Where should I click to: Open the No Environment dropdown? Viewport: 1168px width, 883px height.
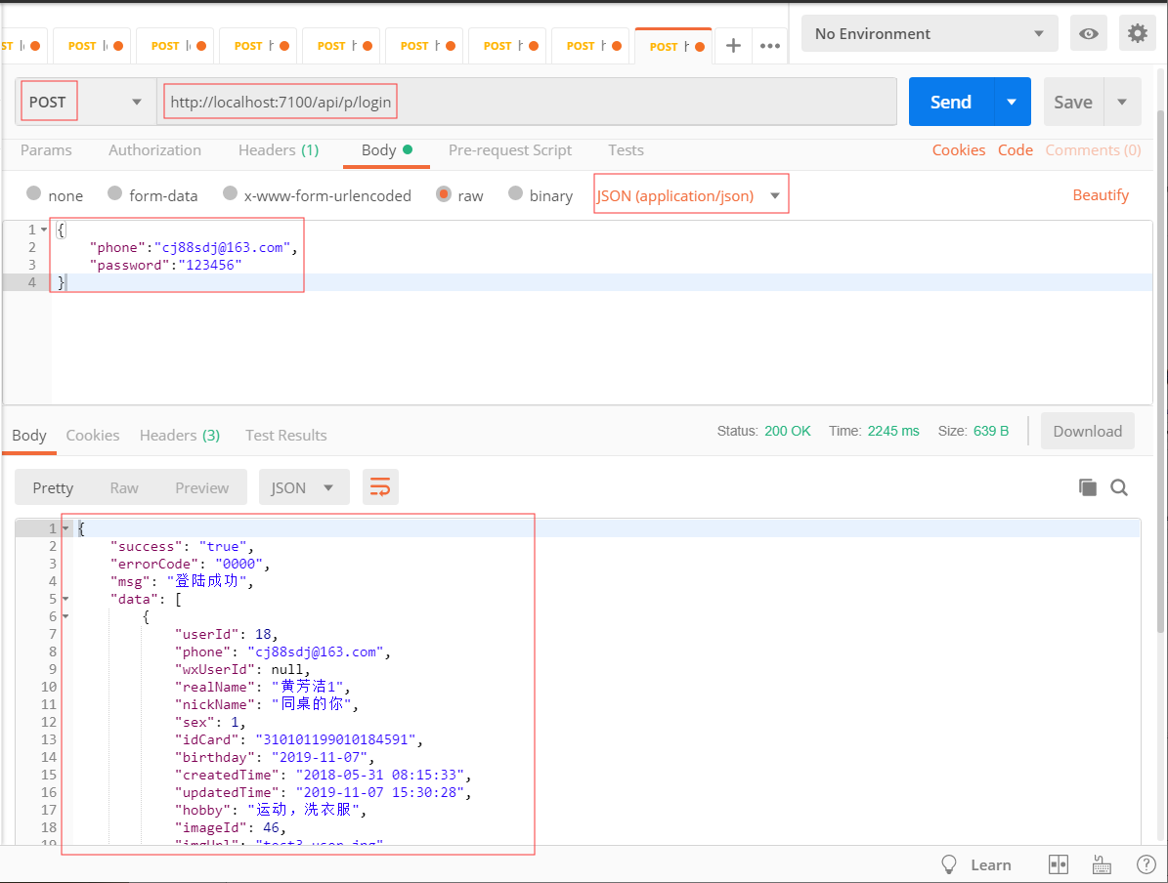[x=930, y=33]
